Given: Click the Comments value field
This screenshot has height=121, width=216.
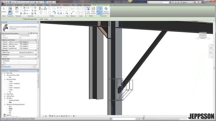Looking at the screenshot, I should click(x=28, y=61).
